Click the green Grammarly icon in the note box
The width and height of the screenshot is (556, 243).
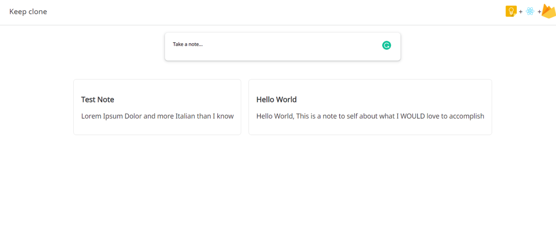pos(387,45)
